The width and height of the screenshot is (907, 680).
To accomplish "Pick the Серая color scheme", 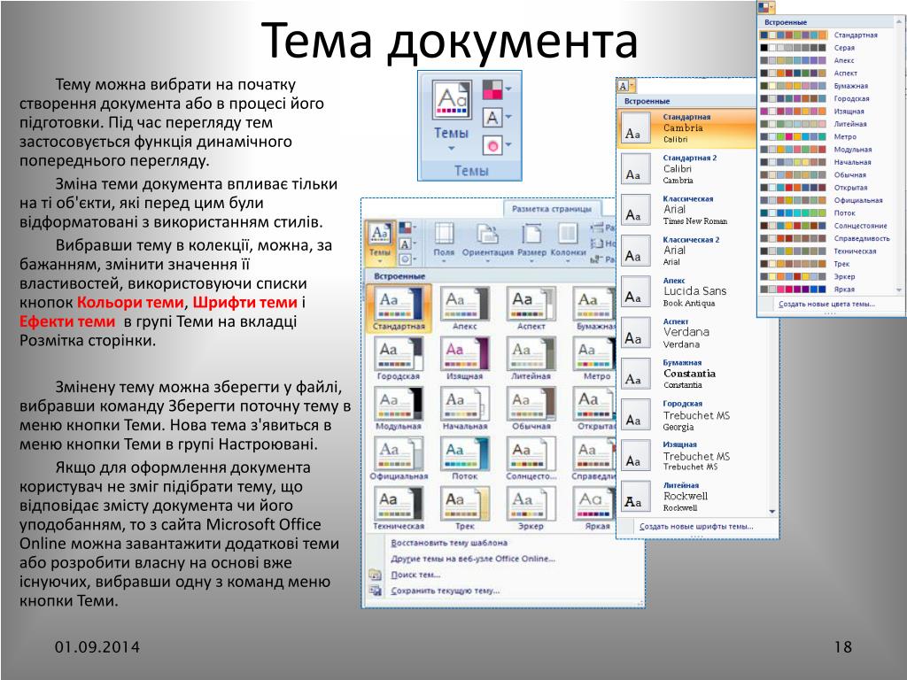I will coord(825,48).
